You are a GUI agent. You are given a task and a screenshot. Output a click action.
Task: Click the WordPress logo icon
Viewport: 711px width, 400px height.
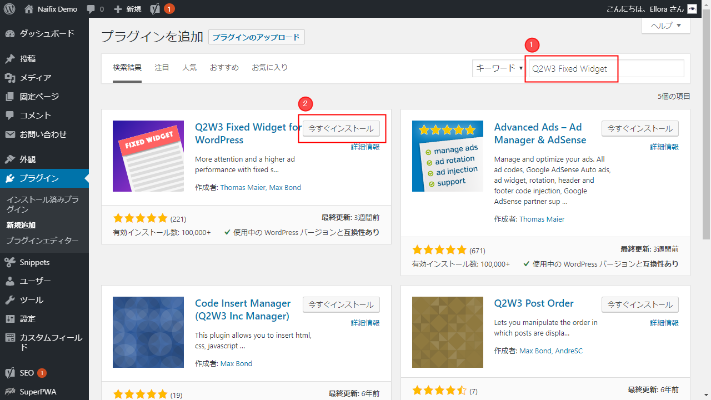click(x=9, y=9)
